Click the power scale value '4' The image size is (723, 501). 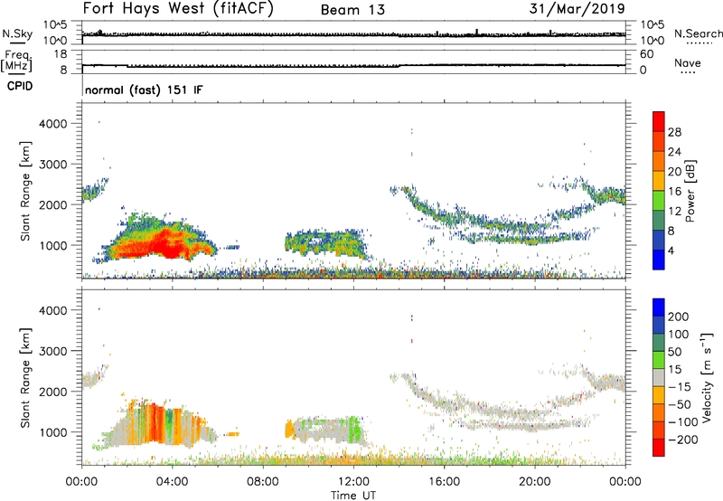[671, 251]
